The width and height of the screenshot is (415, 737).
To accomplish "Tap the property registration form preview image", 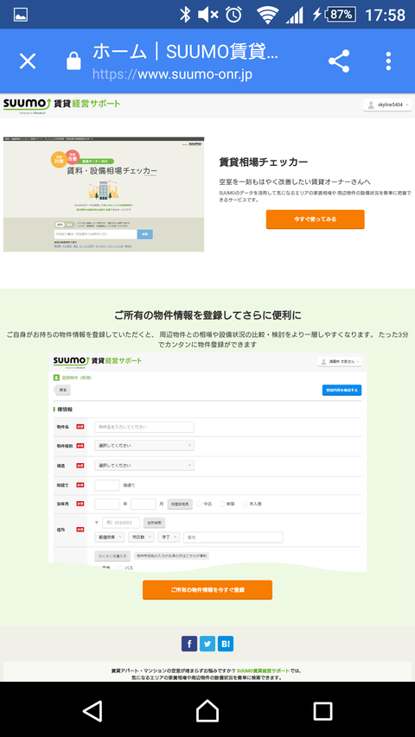I will coord(207,462).
